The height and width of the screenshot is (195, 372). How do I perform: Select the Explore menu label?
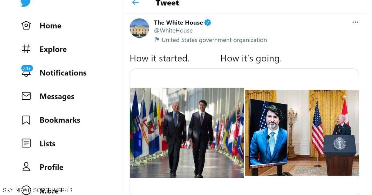53,49
